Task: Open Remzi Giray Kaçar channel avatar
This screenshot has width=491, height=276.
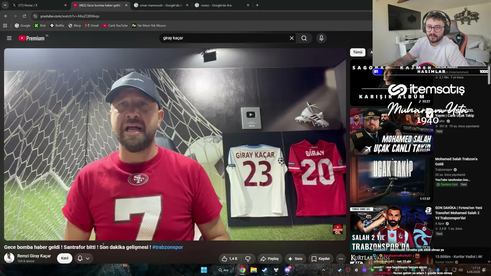Action: 9,258
